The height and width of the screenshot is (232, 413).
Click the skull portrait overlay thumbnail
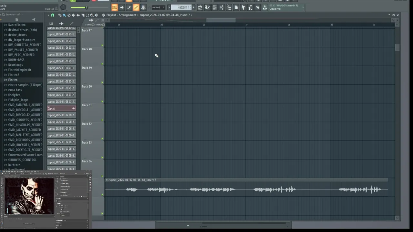(x=29, y=196)
